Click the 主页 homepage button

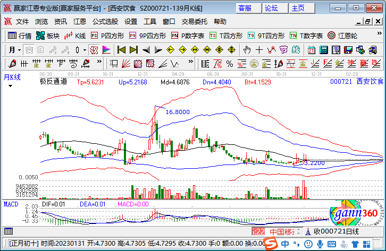point(302,8)
